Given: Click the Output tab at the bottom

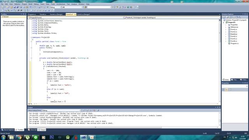Looking at the screenshot, I should click(x=42, y=130).
